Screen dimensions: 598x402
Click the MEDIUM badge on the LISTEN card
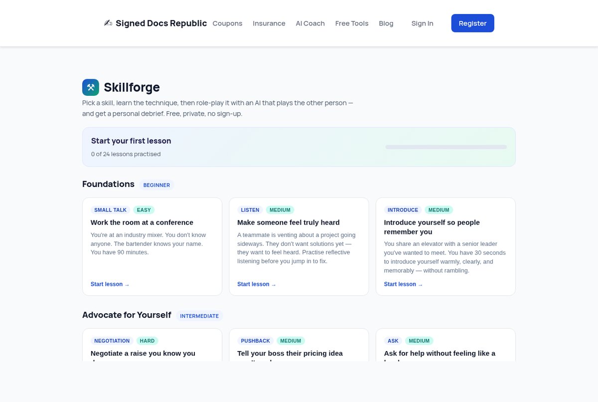coord(280,210)
